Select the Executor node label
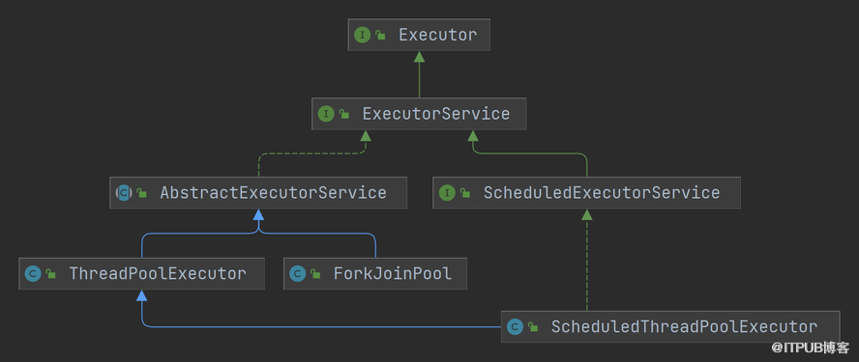The height and width of the screenshot is (362, 859). [437, 35]
